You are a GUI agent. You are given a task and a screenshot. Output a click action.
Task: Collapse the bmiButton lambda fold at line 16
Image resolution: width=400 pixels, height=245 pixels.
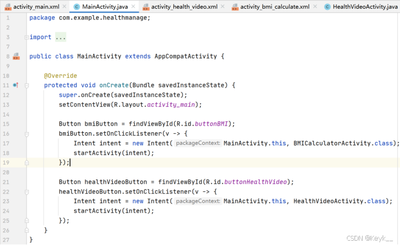click(x=27, y=134)
